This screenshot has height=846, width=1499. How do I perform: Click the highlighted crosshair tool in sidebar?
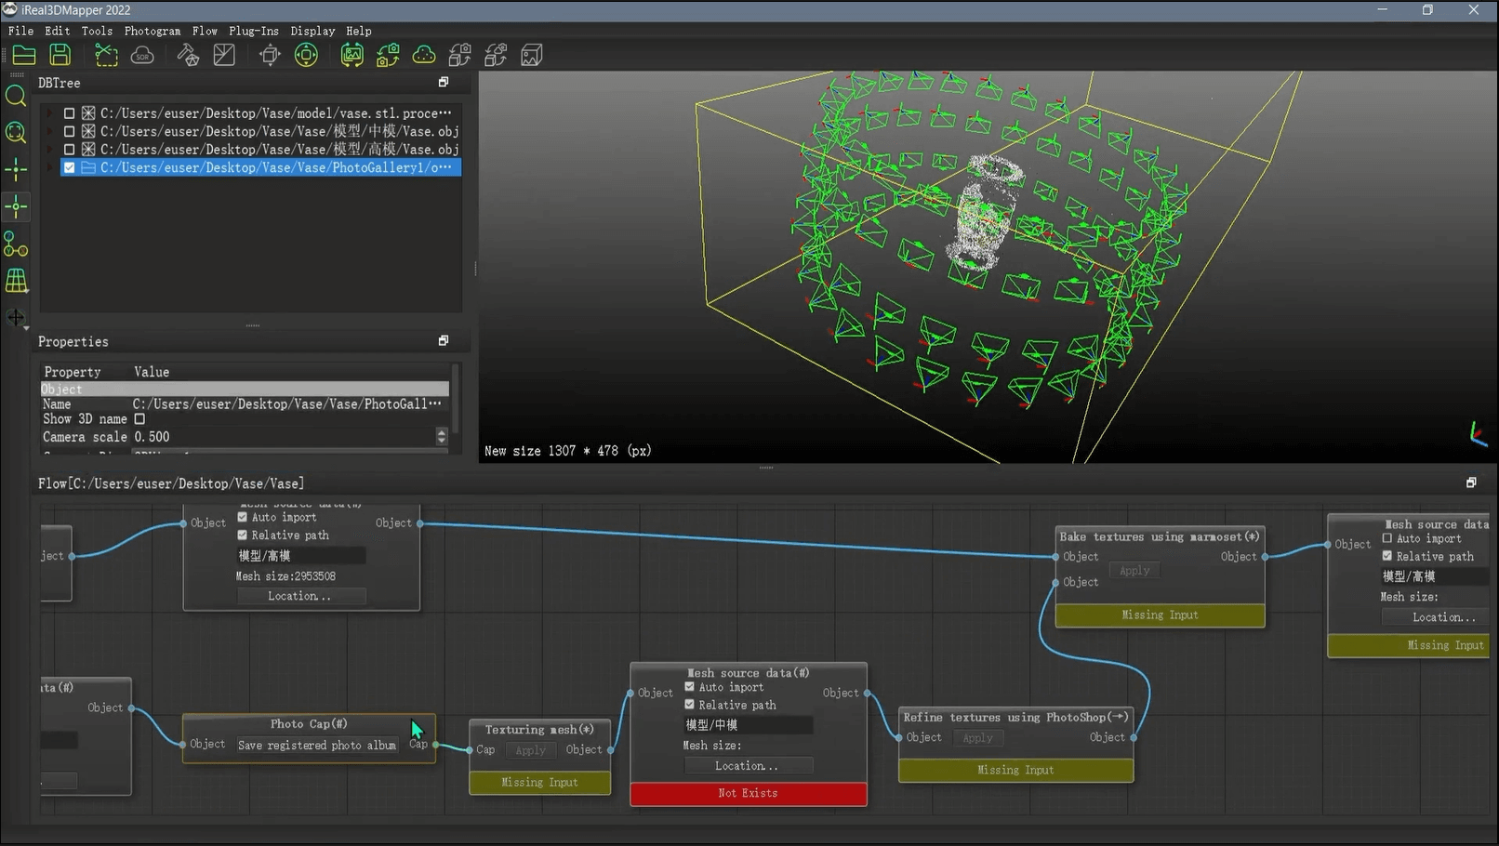[x=16, y=206]
